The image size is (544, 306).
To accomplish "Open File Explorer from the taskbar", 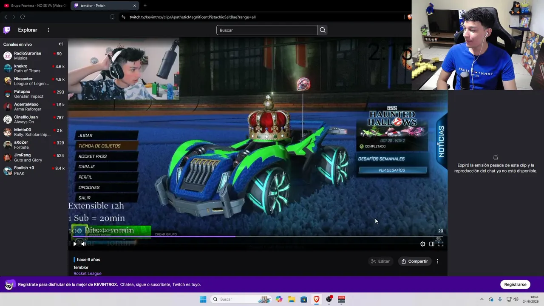I will tap(292, 299).
